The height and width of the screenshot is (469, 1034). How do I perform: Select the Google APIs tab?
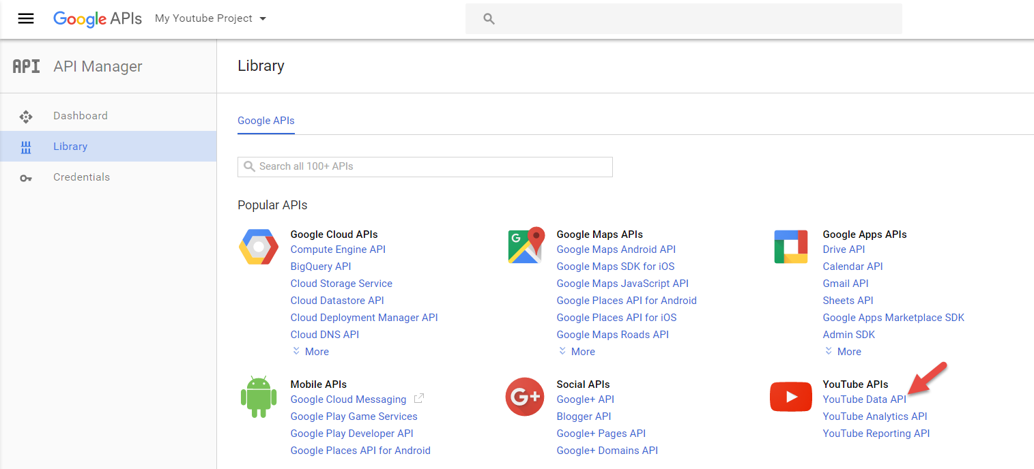(x=266, y=121)
